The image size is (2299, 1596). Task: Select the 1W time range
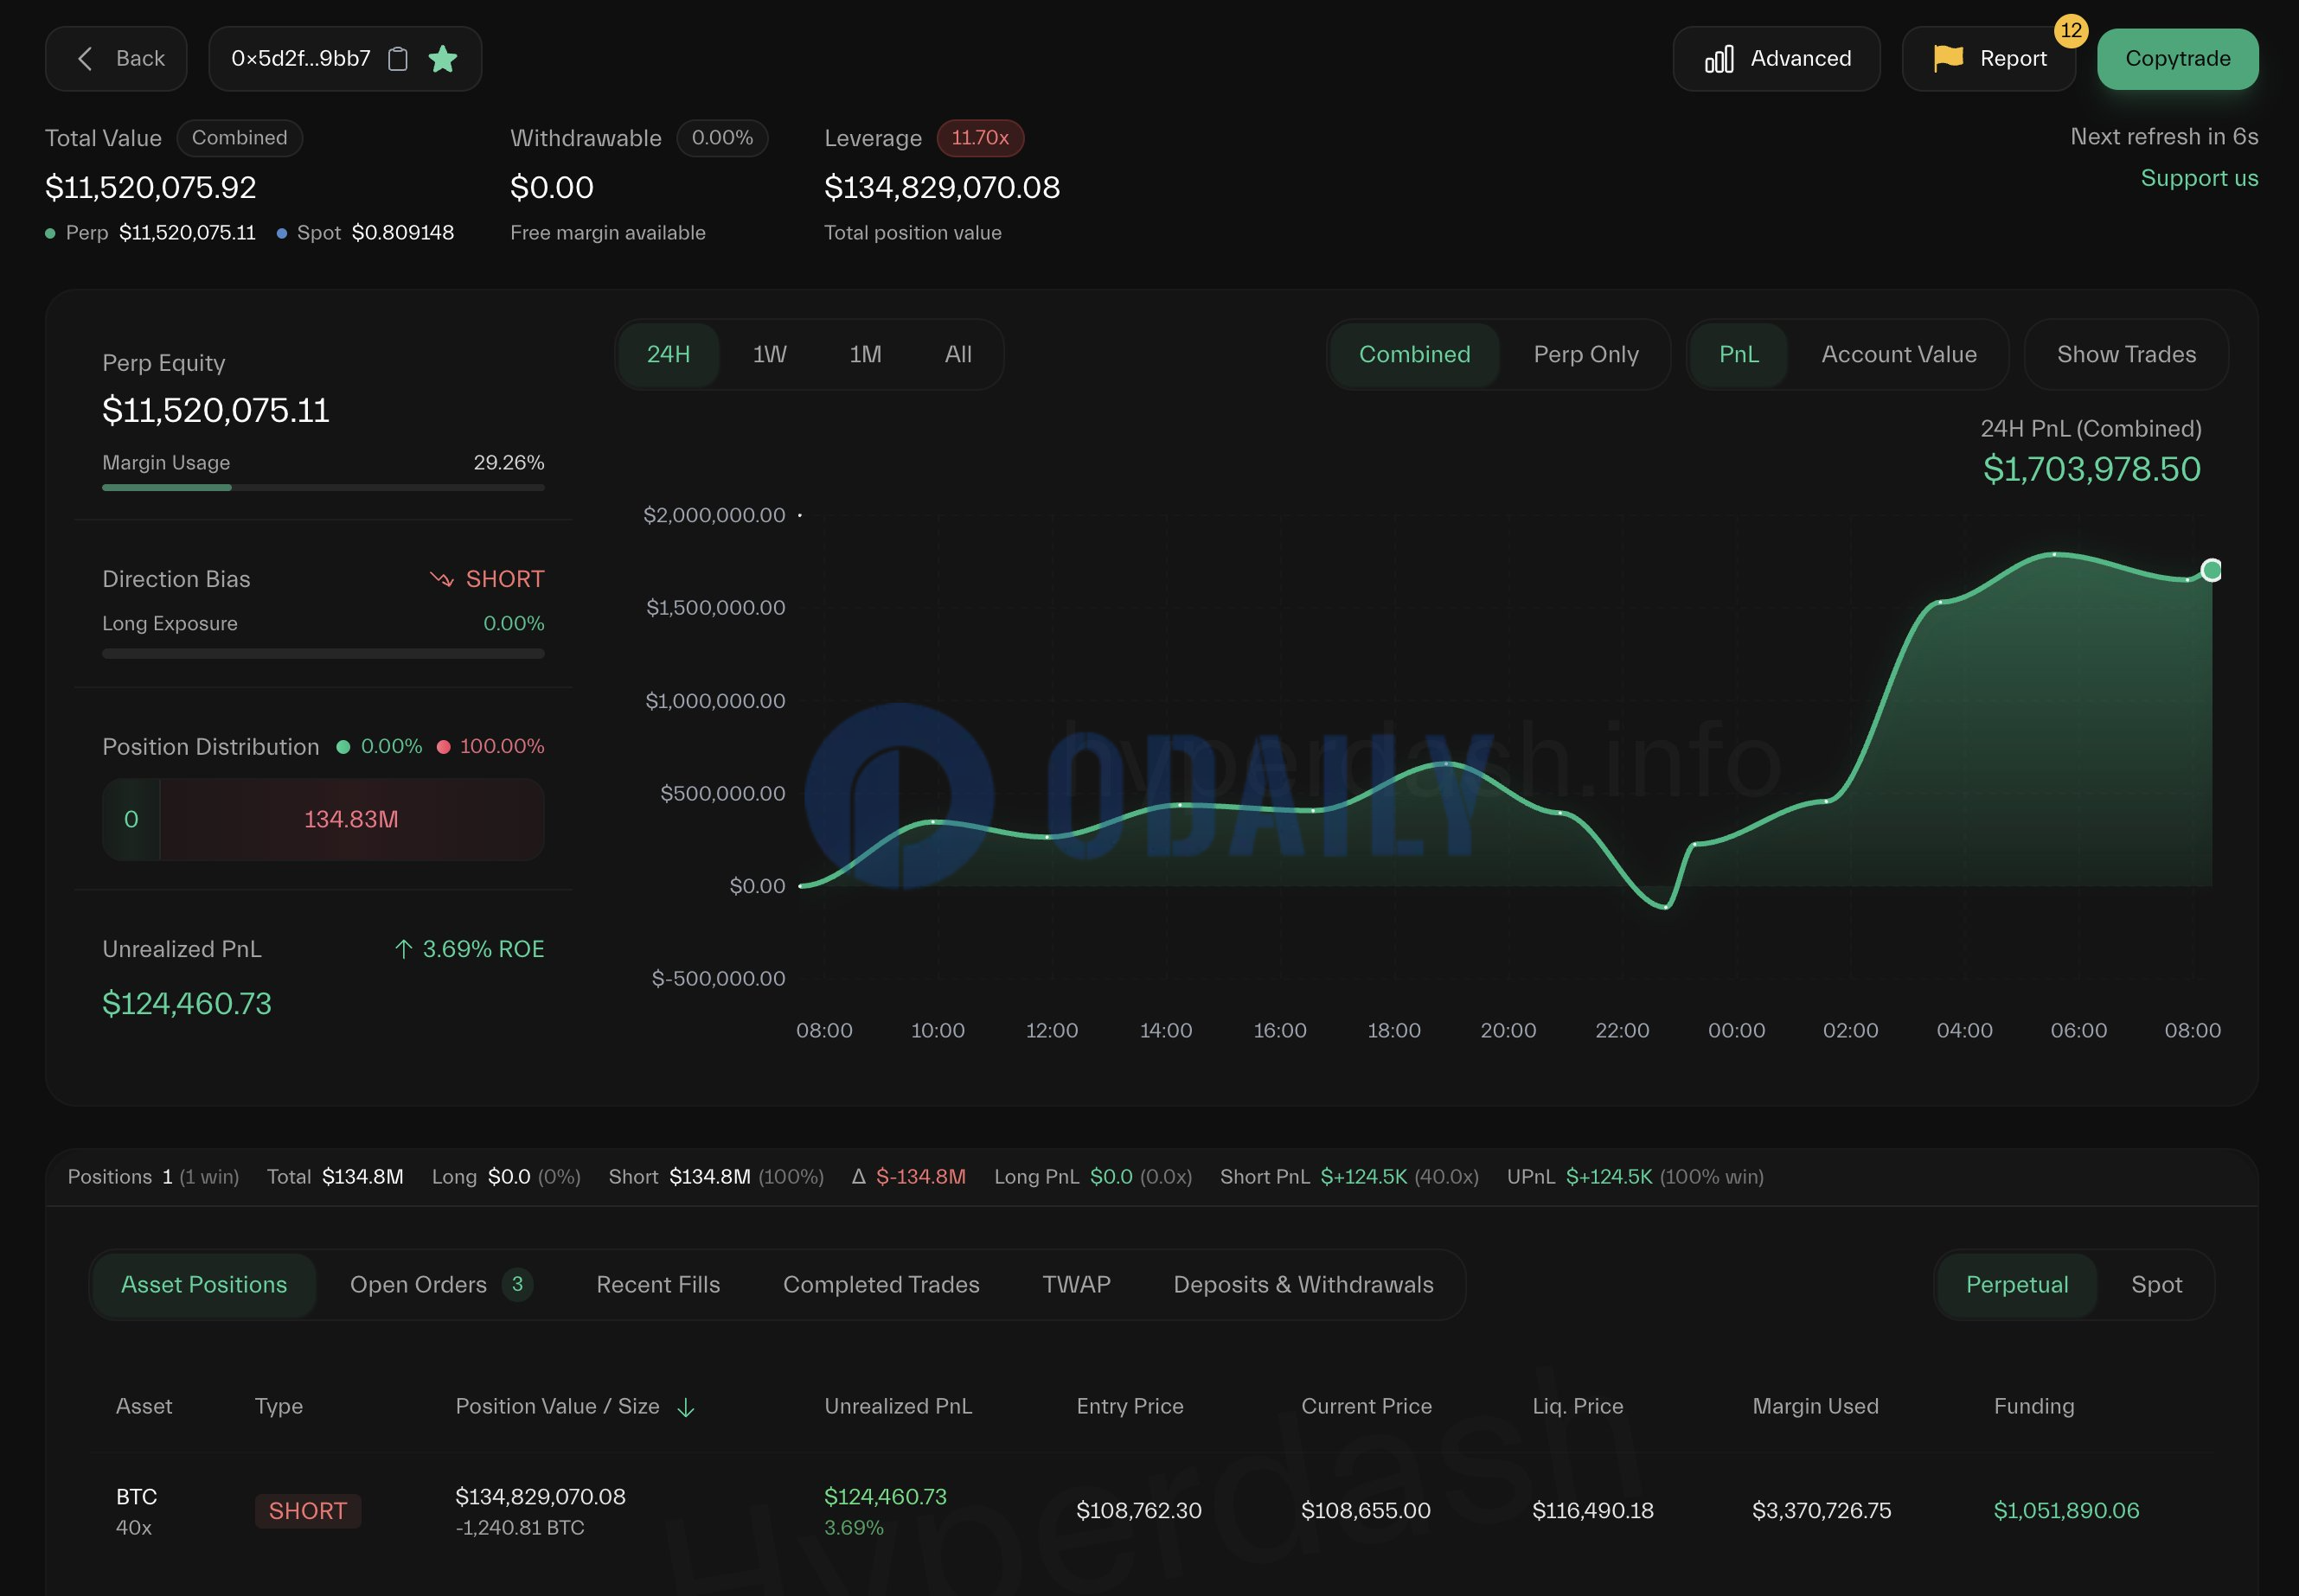(768, 354)
